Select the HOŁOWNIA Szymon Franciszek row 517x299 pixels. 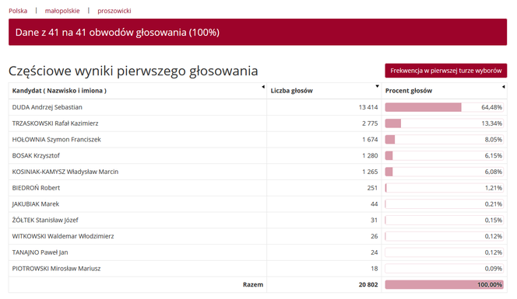tap(258, 140)
